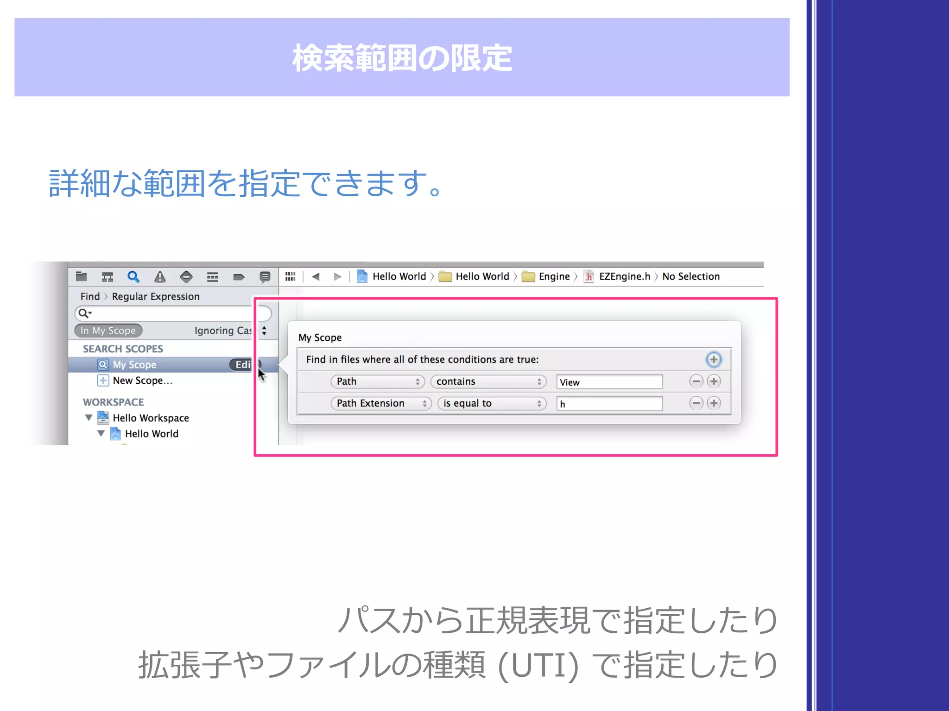Click the search magnifier options icon
This screenshot has height=711, width=949.
tap(85, 313)
